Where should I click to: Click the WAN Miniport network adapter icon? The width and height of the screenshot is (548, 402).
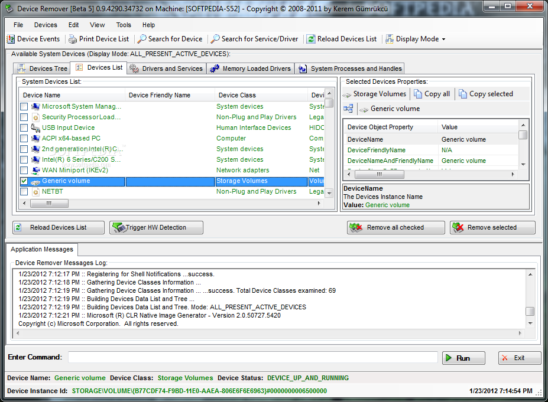tap(35, 170)
